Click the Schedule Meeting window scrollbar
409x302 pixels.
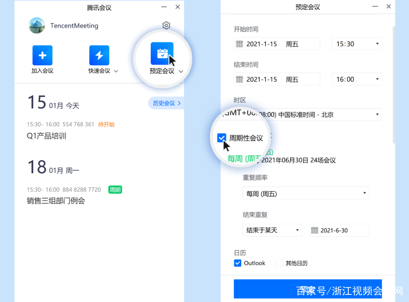(394, 85)
